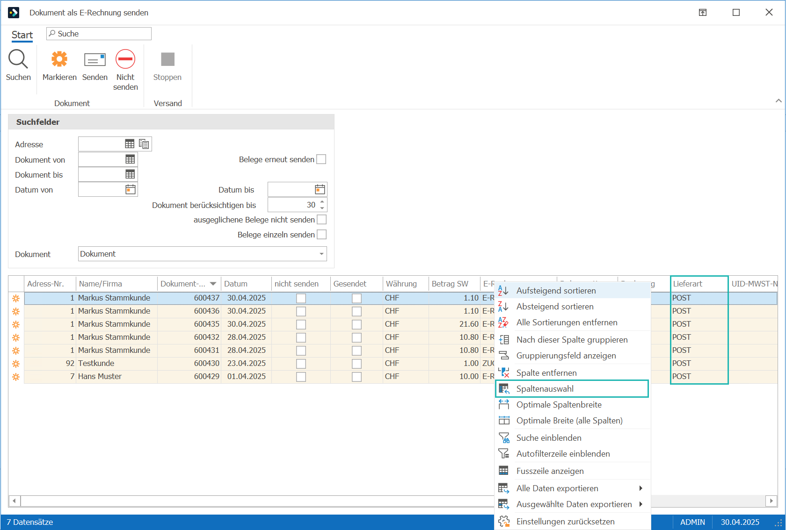Click the Markieren gear icon
Image resolution: width=786 pixels, height=530 pixels.
[59, 59]
